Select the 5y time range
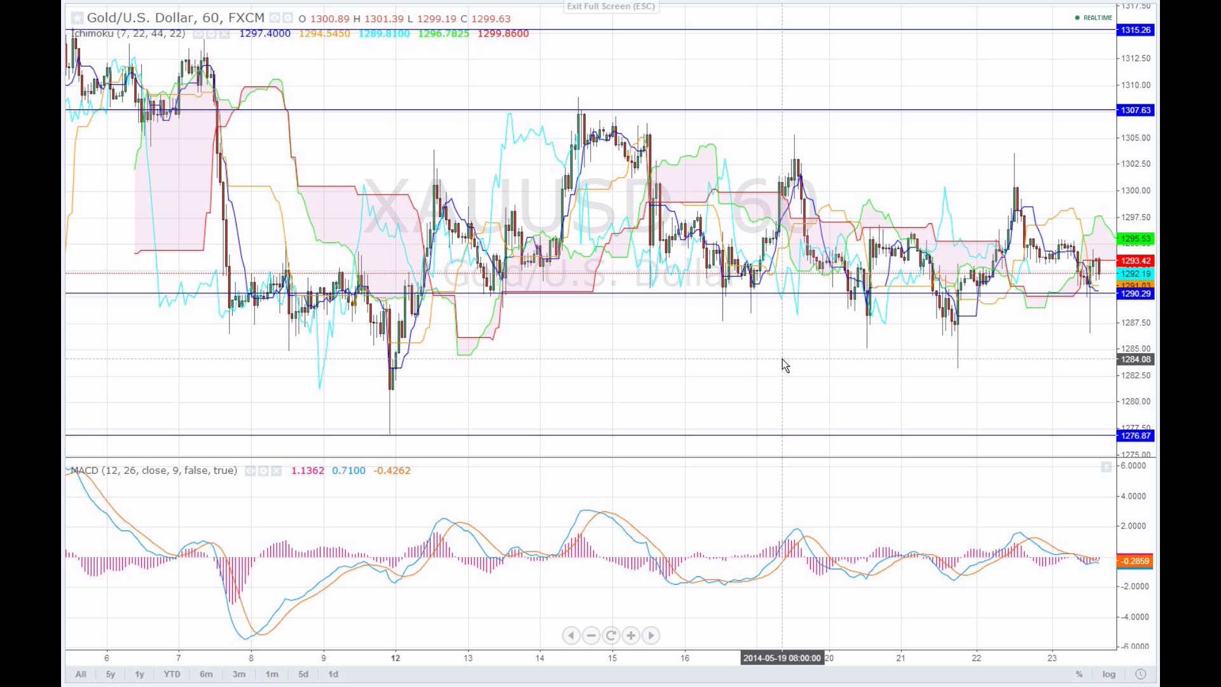Viewport: 1221px width, 687px height. [110, 674]
